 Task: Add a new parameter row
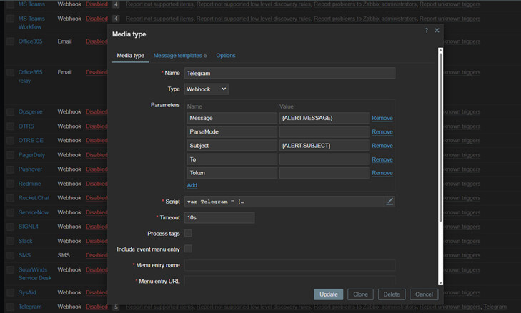click(x=192, y=185)
